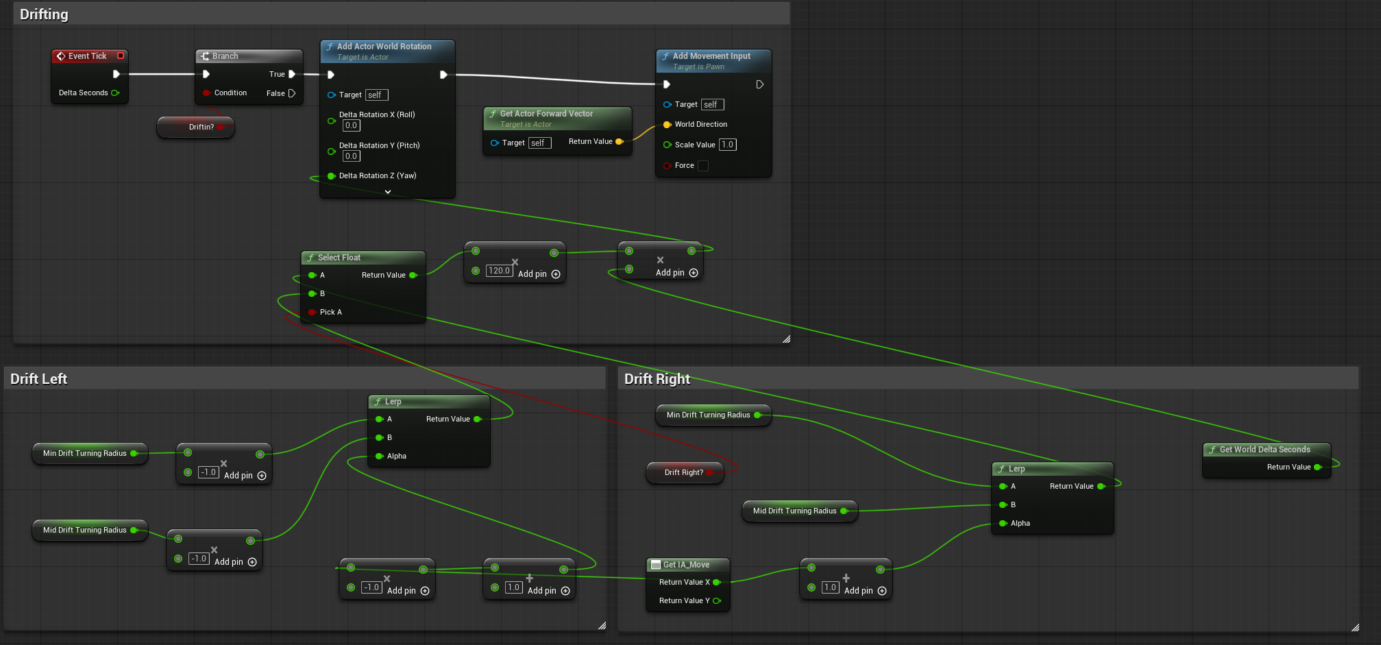
Task: Click the 120.0 value field on multiply node
Action: (x=499, y=271)
